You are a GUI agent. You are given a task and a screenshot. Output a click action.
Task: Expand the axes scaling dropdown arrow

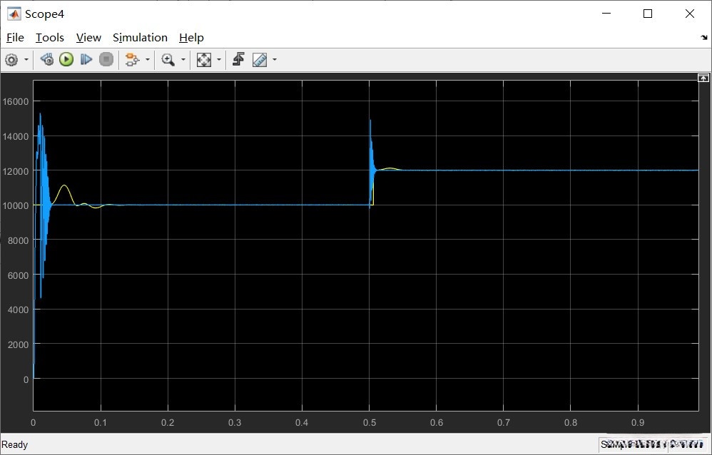coord(219,59)
